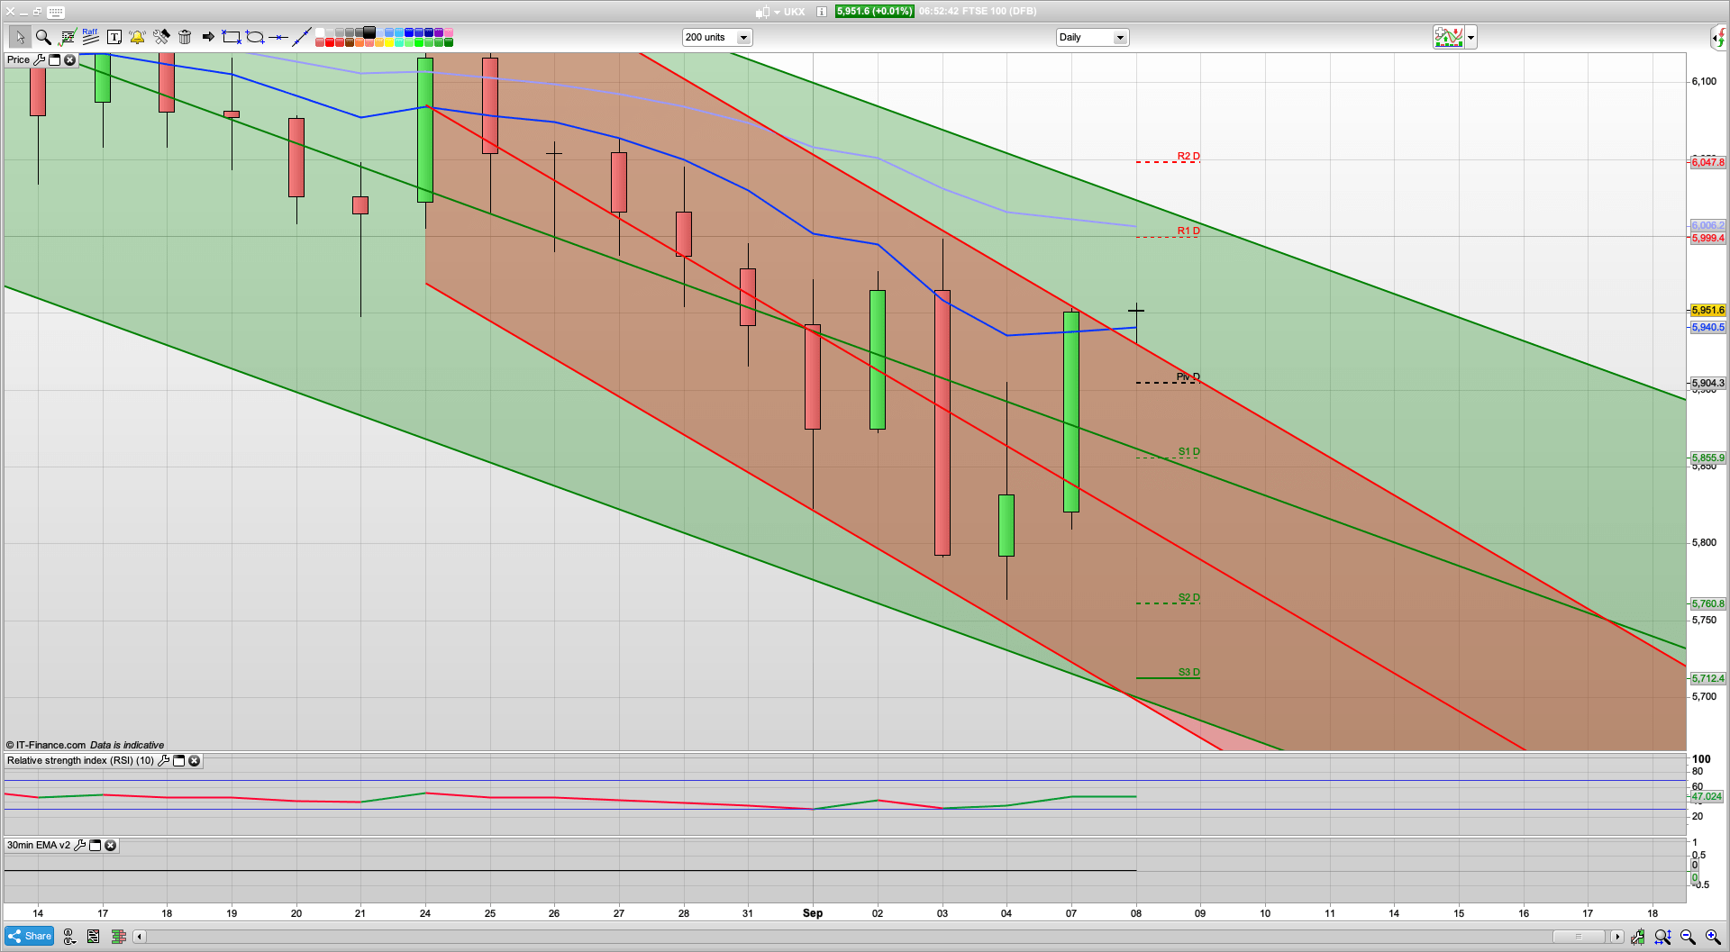Open the UKX instrument menu
Image resolution: width=1730 pixels, height=952 pixels.
779,13
